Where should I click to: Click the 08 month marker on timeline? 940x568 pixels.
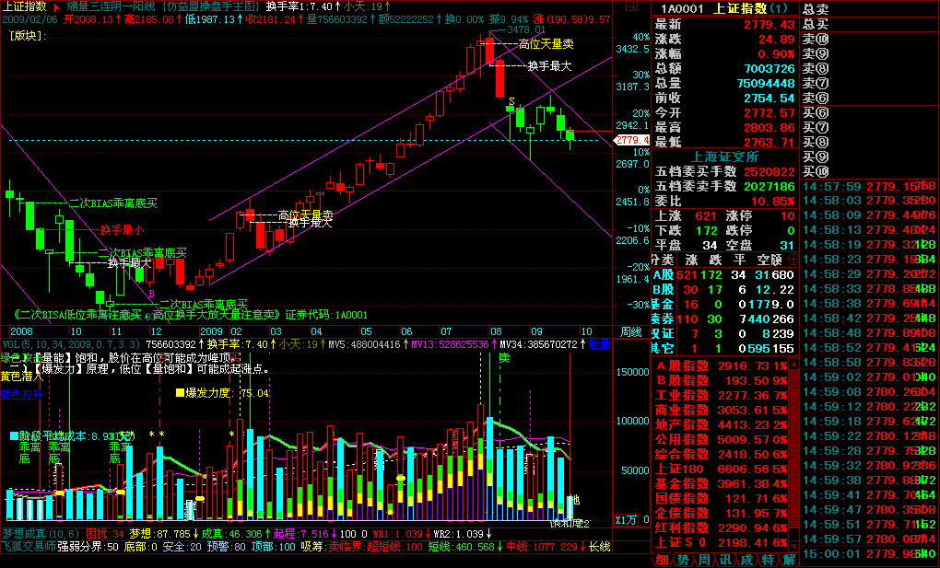click(496, 331)
